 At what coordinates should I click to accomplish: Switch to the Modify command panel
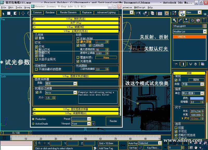pos(180,20)
